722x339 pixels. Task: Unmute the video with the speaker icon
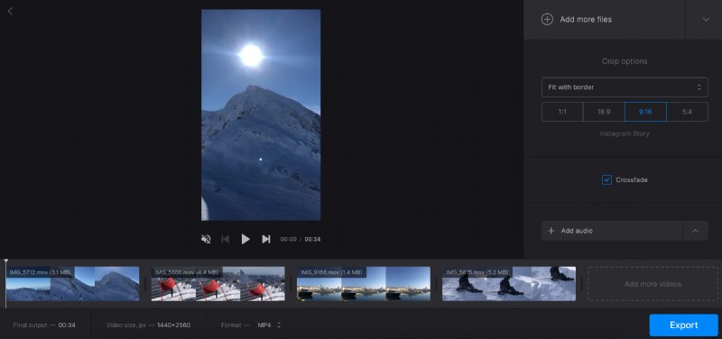coord(206,239)
